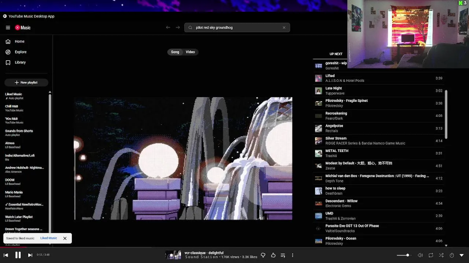Clear the search query with X

tap(284, 27)
